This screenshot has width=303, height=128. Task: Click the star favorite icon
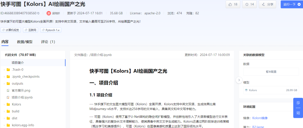point(247,4)
